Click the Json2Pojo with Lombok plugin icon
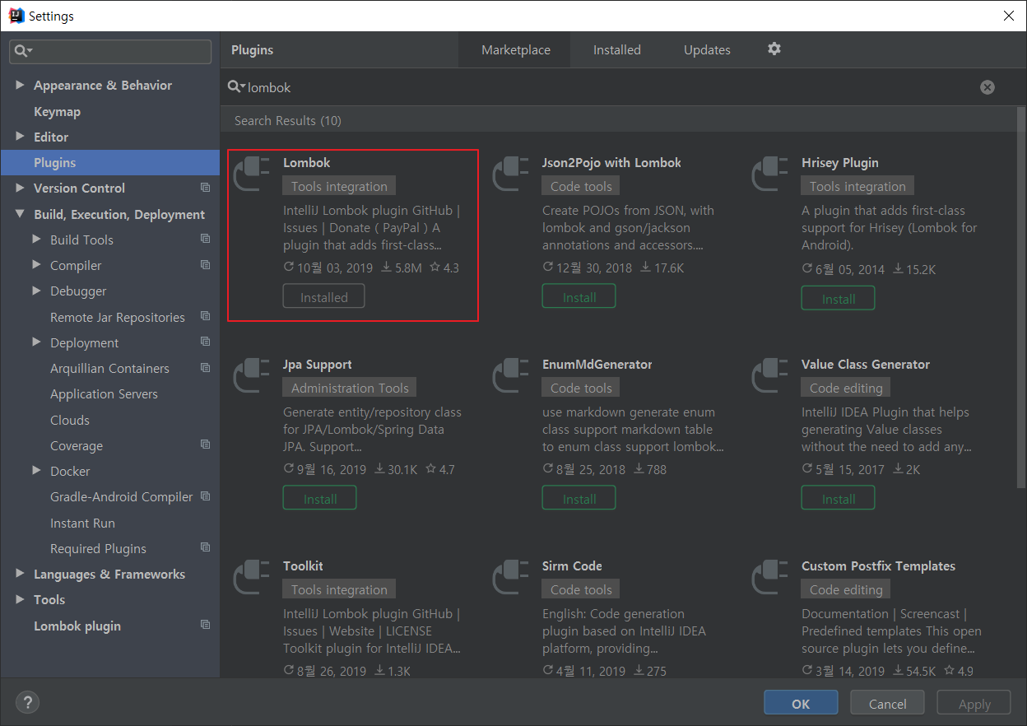 [x=511, y=175]
